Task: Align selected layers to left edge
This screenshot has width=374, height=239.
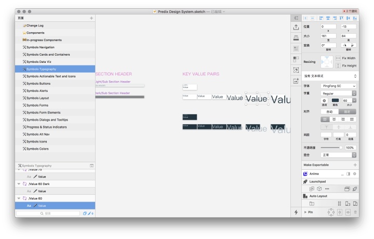Action: [x=321, y=18]
